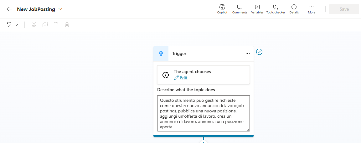Expand the New JobPosting title dropdown
This screenshot has width=361, height=143.
pyautogui.click(x=60, y=9)
